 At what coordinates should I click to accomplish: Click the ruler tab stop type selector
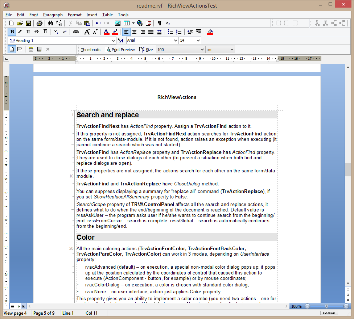[6, 59]
